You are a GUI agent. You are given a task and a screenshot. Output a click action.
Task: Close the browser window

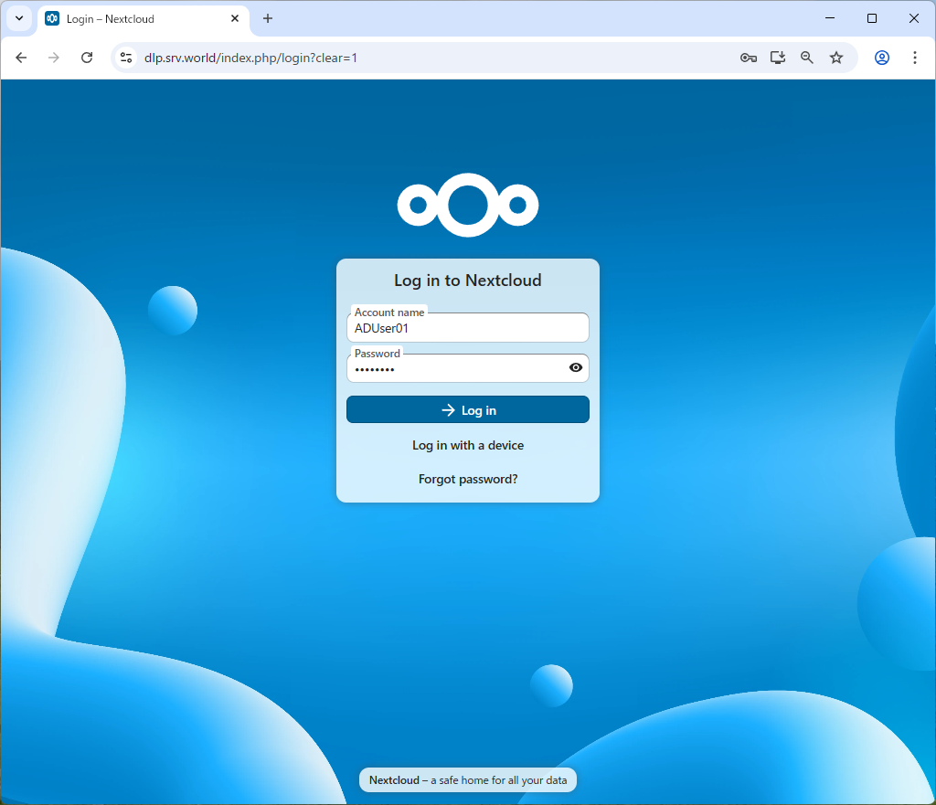click(x=913, y=18)
